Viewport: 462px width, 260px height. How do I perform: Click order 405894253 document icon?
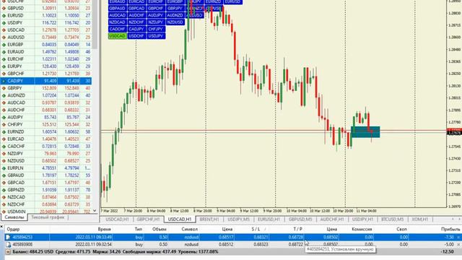[8, 237]
